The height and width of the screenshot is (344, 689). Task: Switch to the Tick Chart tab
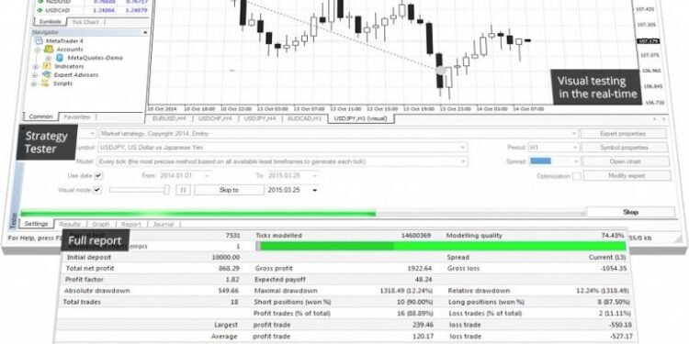point(85,22)
